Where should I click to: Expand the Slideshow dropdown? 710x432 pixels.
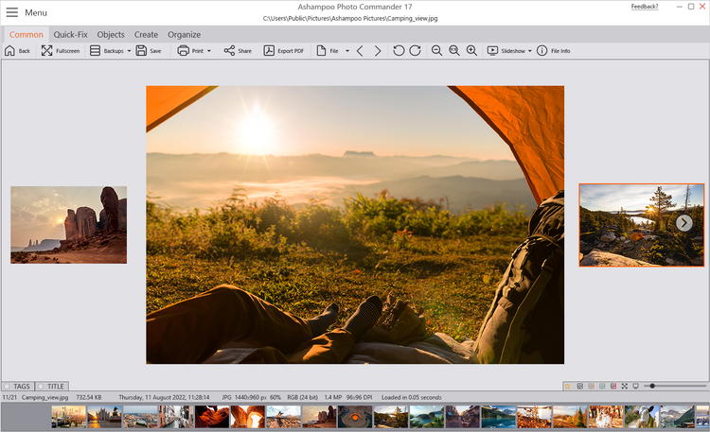click(x=529, y=50)
